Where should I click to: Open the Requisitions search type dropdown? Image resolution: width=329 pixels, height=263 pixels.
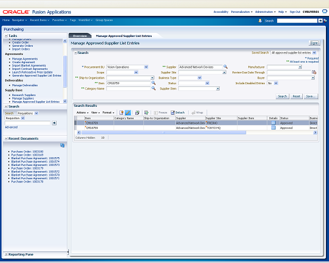(36, 113)
